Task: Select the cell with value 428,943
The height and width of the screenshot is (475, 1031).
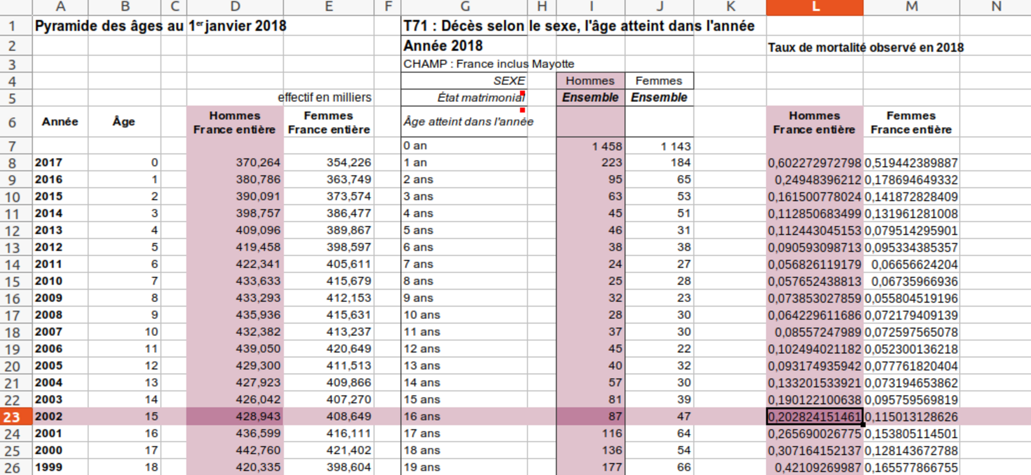Action: point(235,416)
